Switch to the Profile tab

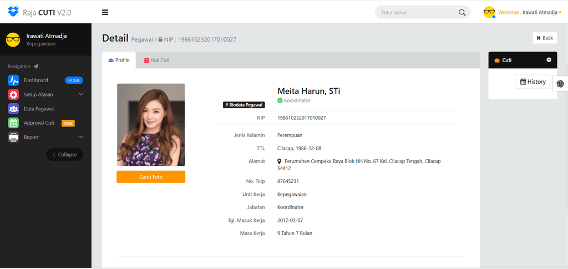[119, 60]
